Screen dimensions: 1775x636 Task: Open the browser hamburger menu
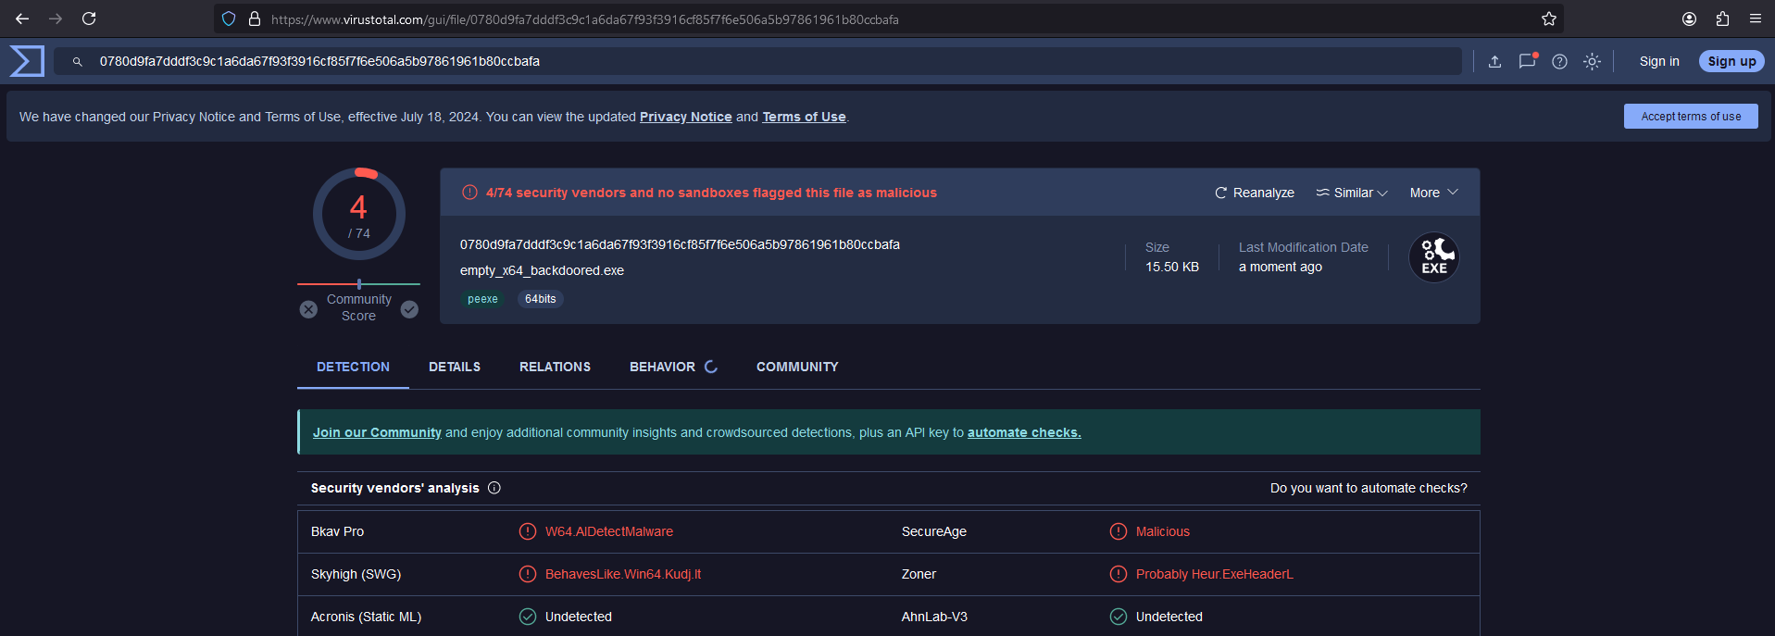tap(1756, 19)
